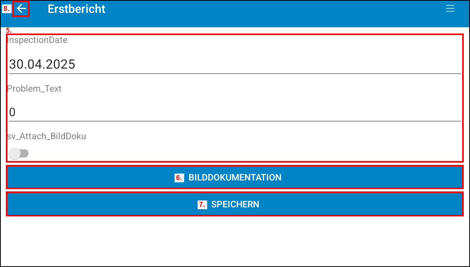Screen dimensions: 470x267
Task: Click the Erstbericht title bar
Action: coord(77,9)
